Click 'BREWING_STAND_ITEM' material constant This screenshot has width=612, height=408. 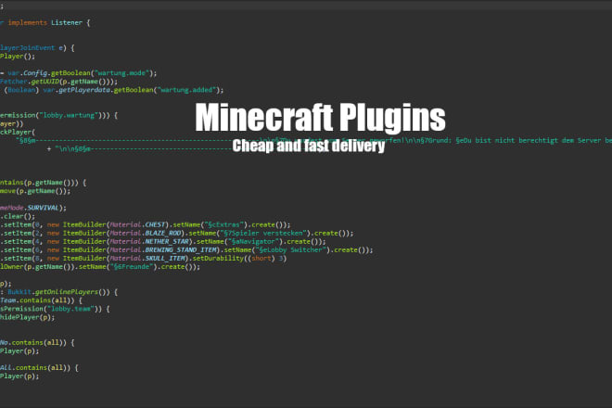click(x=181, y=249)
